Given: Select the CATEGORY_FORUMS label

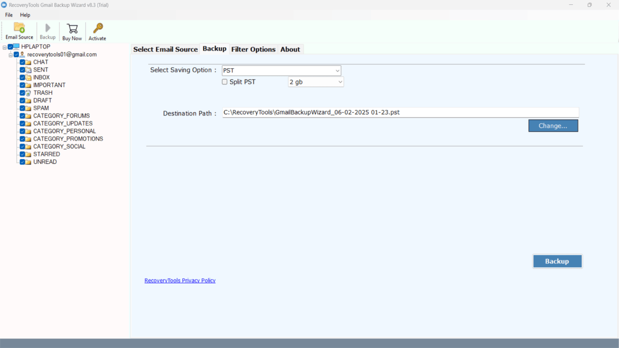Looking at the screenshot, I should click(61, 116).
